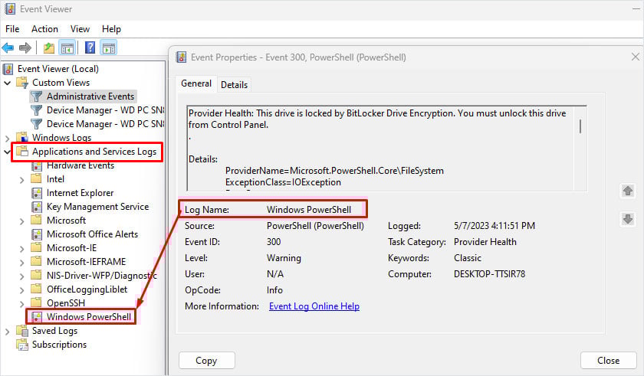Click the Microsoft Office Alerts log icon
The height and width of the screenshot is (376, 644).
37,234
